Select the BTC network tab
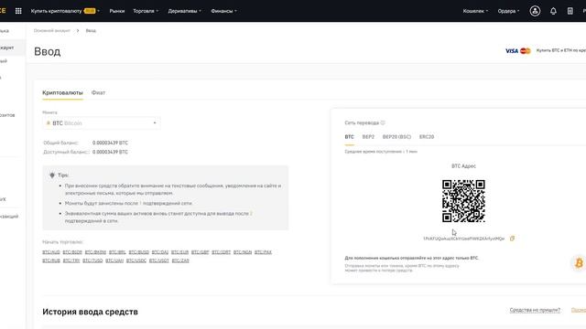586x329 pixels. (x=349, y=137)
